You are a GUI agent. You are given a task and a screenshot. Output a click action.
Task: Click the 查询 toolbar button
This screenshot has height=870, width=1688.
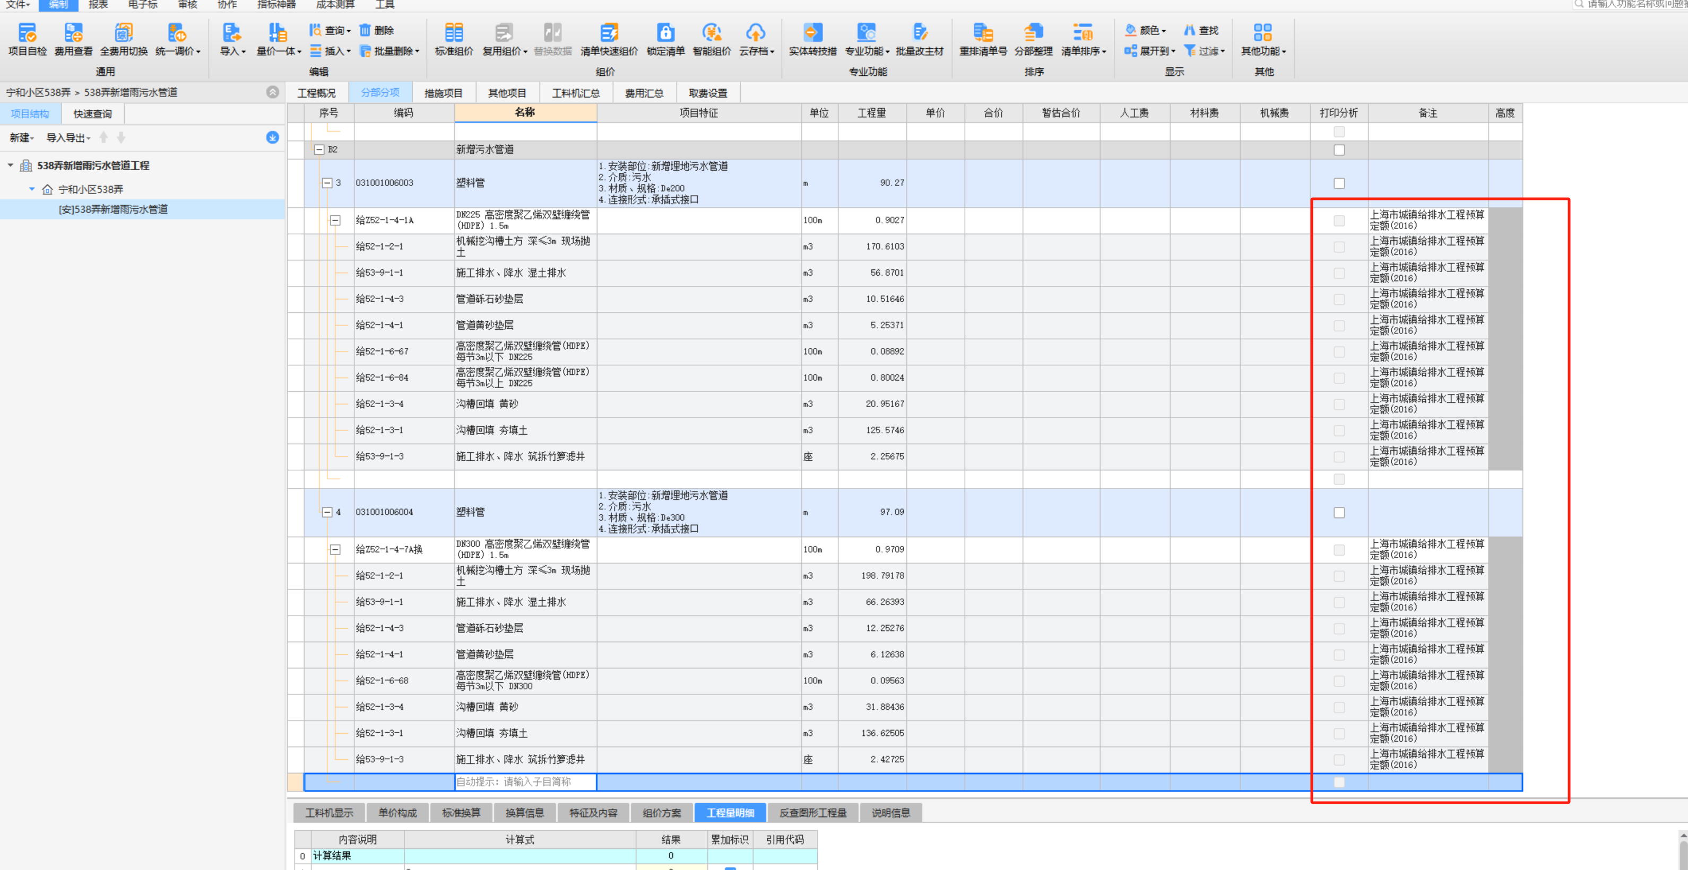330,30
